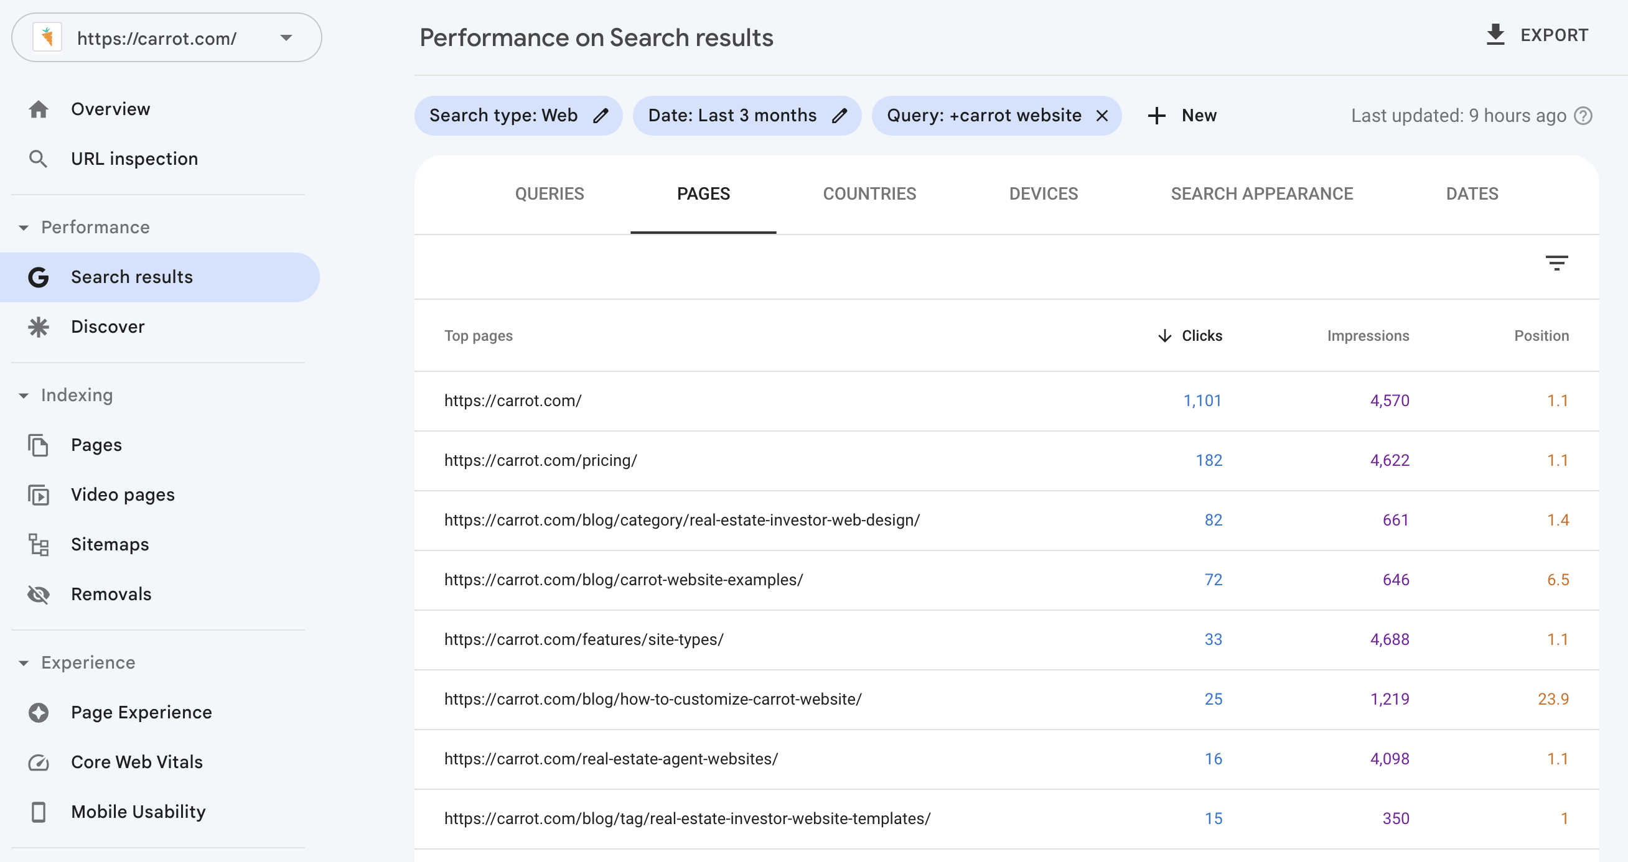This screenshot has width=1628, height=862.
Task: Click Date: Last 3 months chip
Action: point(747,116)
